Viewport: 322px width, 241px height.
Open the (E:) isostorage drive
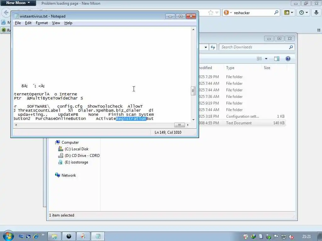click(76, 162)
